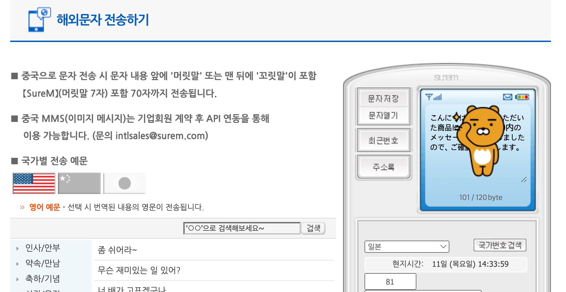Select the China flag sample messages
This screenshot has height=292, width=566.
click(79, 183)
